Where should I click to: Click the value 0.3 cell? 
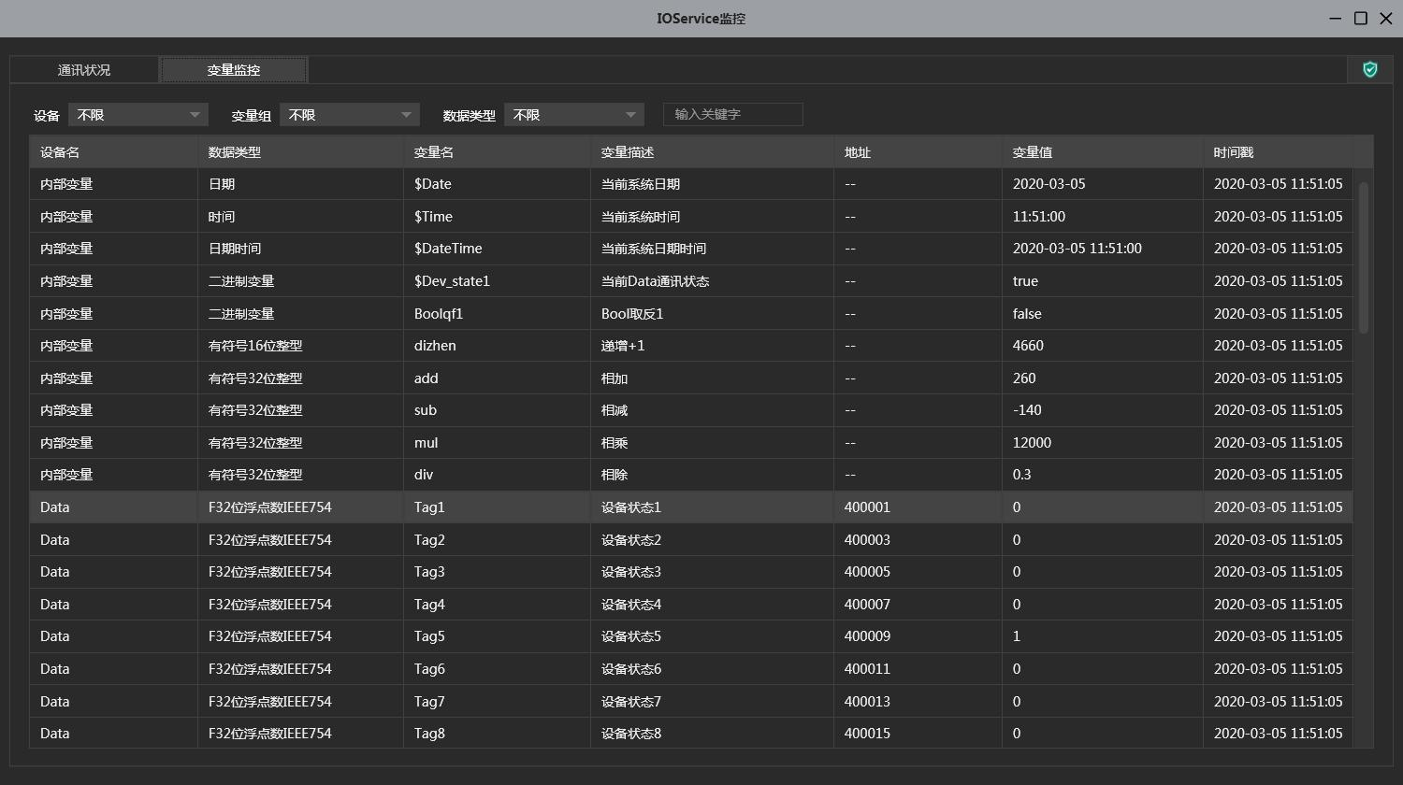tap(1103, 475)
